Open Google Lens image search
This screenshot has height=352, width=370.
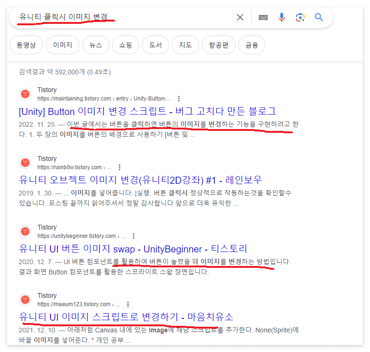click(300, 17)
